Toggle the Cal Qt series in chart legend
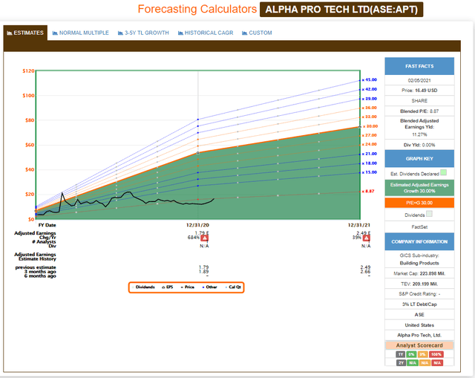Image resolution: width=475 pixels, height=378 pixels. (x=233, y=287)
